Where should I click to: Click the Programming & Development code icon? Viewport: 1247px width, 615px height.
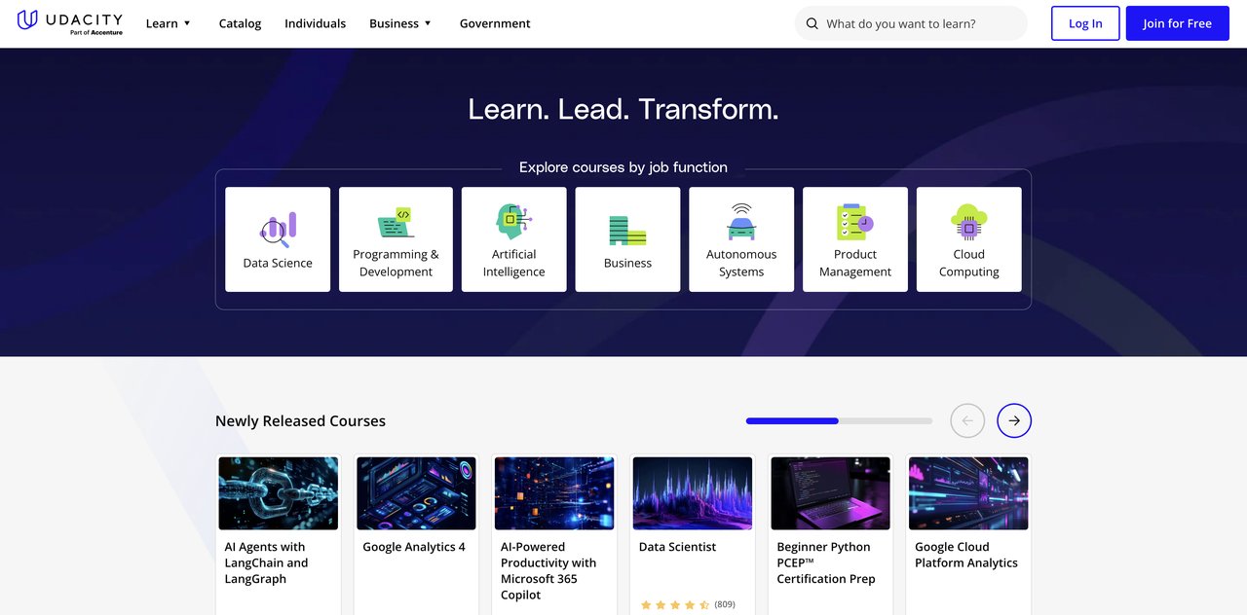click(396, 222)
